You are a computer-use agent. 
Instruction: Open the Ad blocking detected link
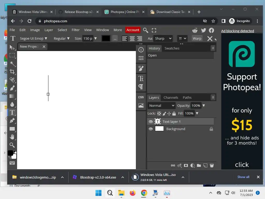238,31
